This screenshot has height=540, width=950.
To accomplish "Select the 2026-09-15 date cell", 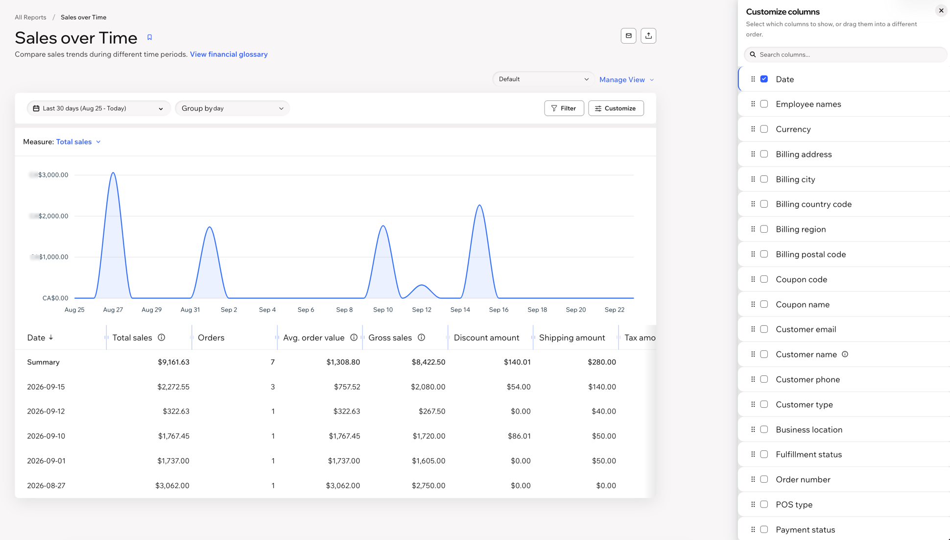I will coord(46,387).
